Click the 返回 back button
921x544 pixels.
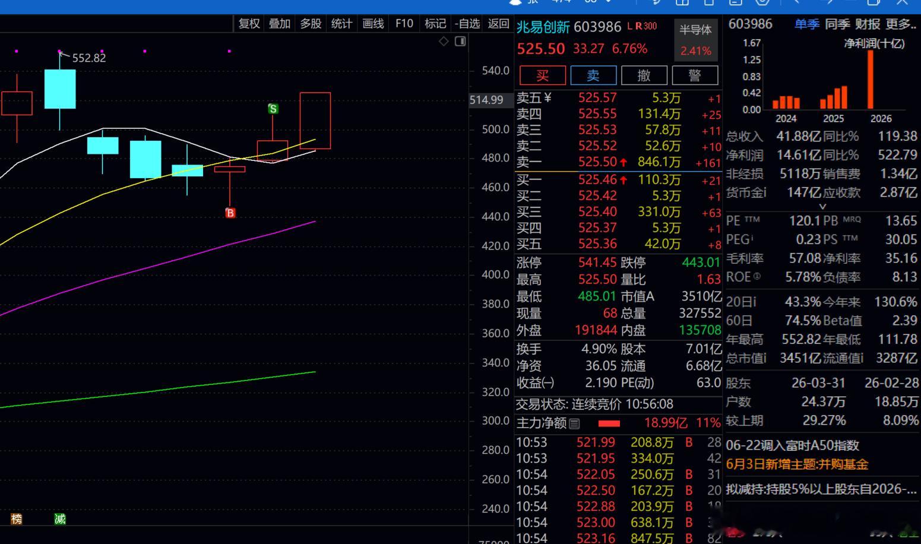[498, 24]
